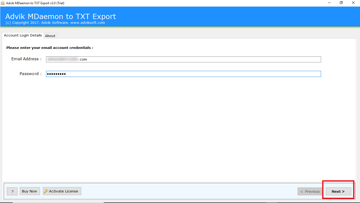Image resolution: width=360 pixels, height=203 pixels.
Task: Open the Activate License dialog
Action: pyautogui.click(x=62, y=191)
